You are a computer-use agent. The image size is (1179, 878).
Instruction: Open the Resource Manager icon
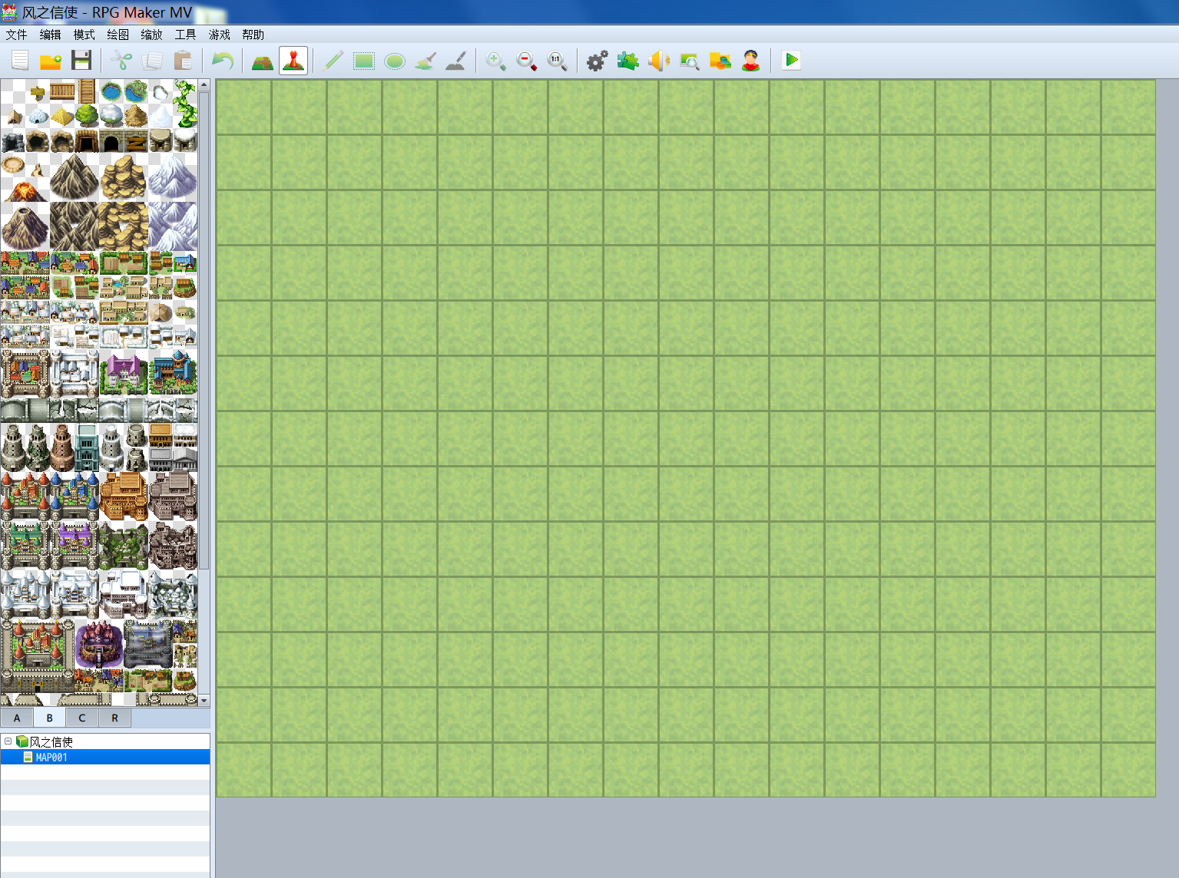pyautogui.click(x=720, y=61)
